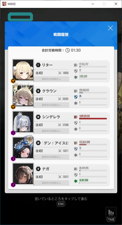Close the 戦闘履歴 battle history dialog
This screenshot has height=225, width=122.
point(110,28)
